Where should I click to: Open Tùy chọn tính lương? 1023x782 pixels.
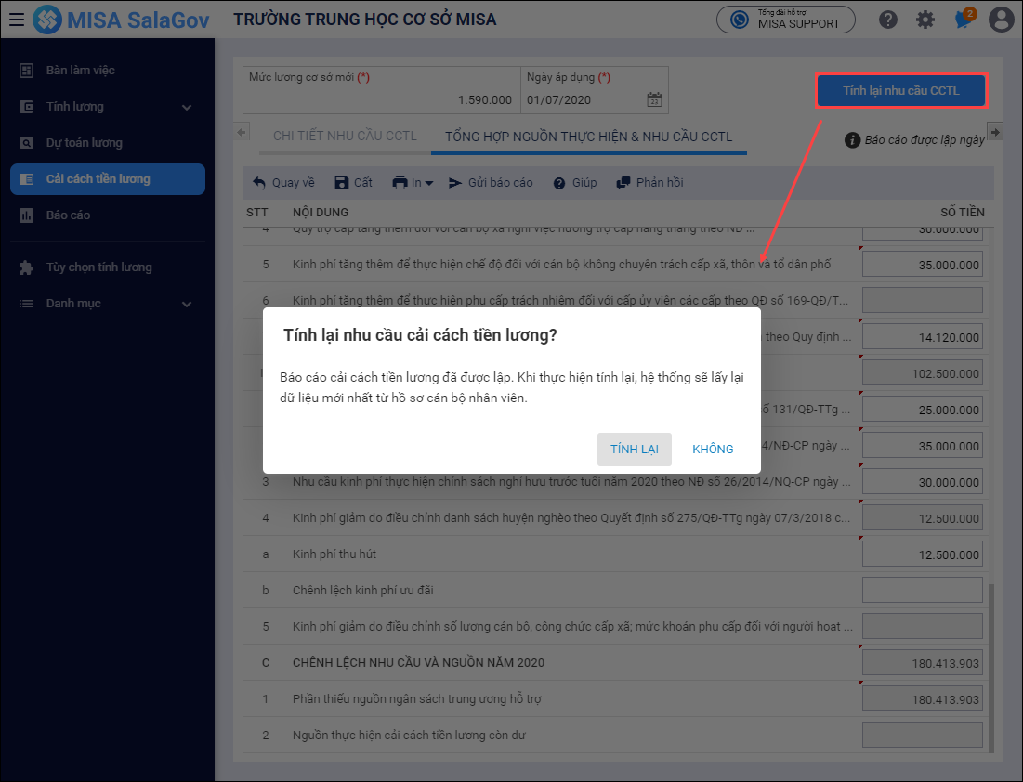click(x=108, y=267)
